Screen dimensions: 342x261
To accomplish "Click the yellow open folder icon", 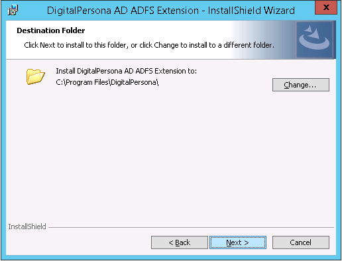I will (x=36, y=76).
